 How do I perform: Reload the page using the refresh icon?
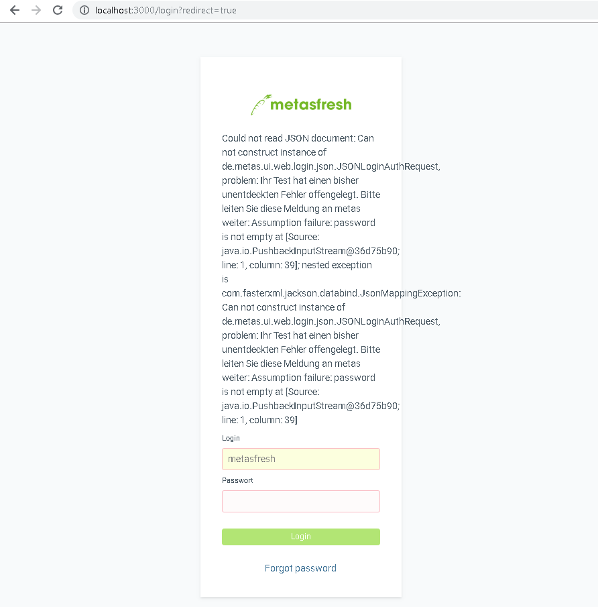pos(57,10)
